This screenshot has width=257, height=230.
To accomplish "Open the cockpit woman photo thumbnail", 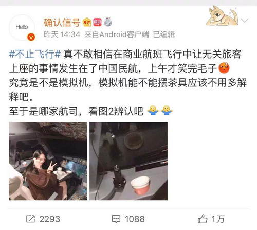I will 48,161.
